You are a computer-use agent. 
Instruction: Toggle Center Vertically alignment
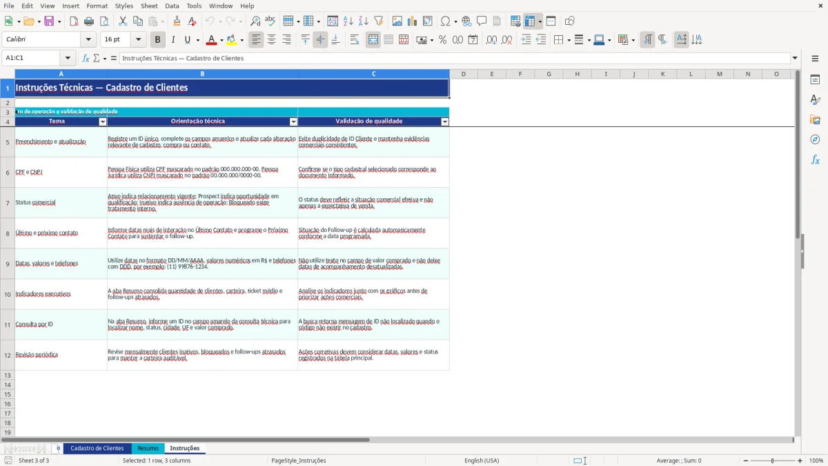pyautogui.click(x=320, y=40)
